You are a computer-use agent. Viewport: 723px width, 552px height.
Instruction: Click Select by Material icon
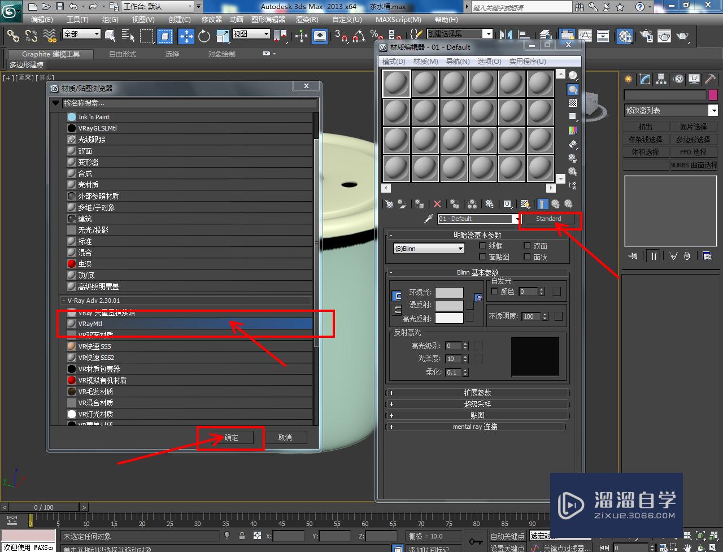573,171
